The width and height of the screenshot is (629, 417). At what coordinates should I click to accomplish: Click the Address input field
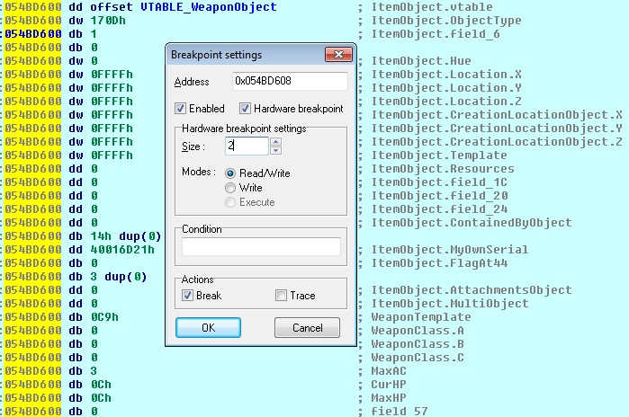[x=289, y=82]
